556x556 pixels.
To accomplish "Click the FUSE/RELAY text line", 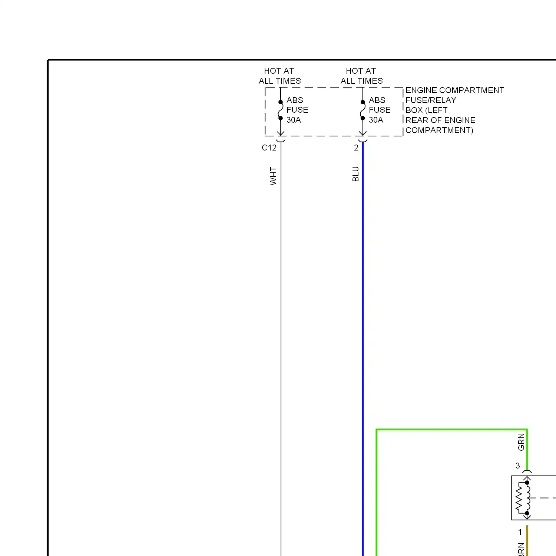I will (x=431, y=100).
